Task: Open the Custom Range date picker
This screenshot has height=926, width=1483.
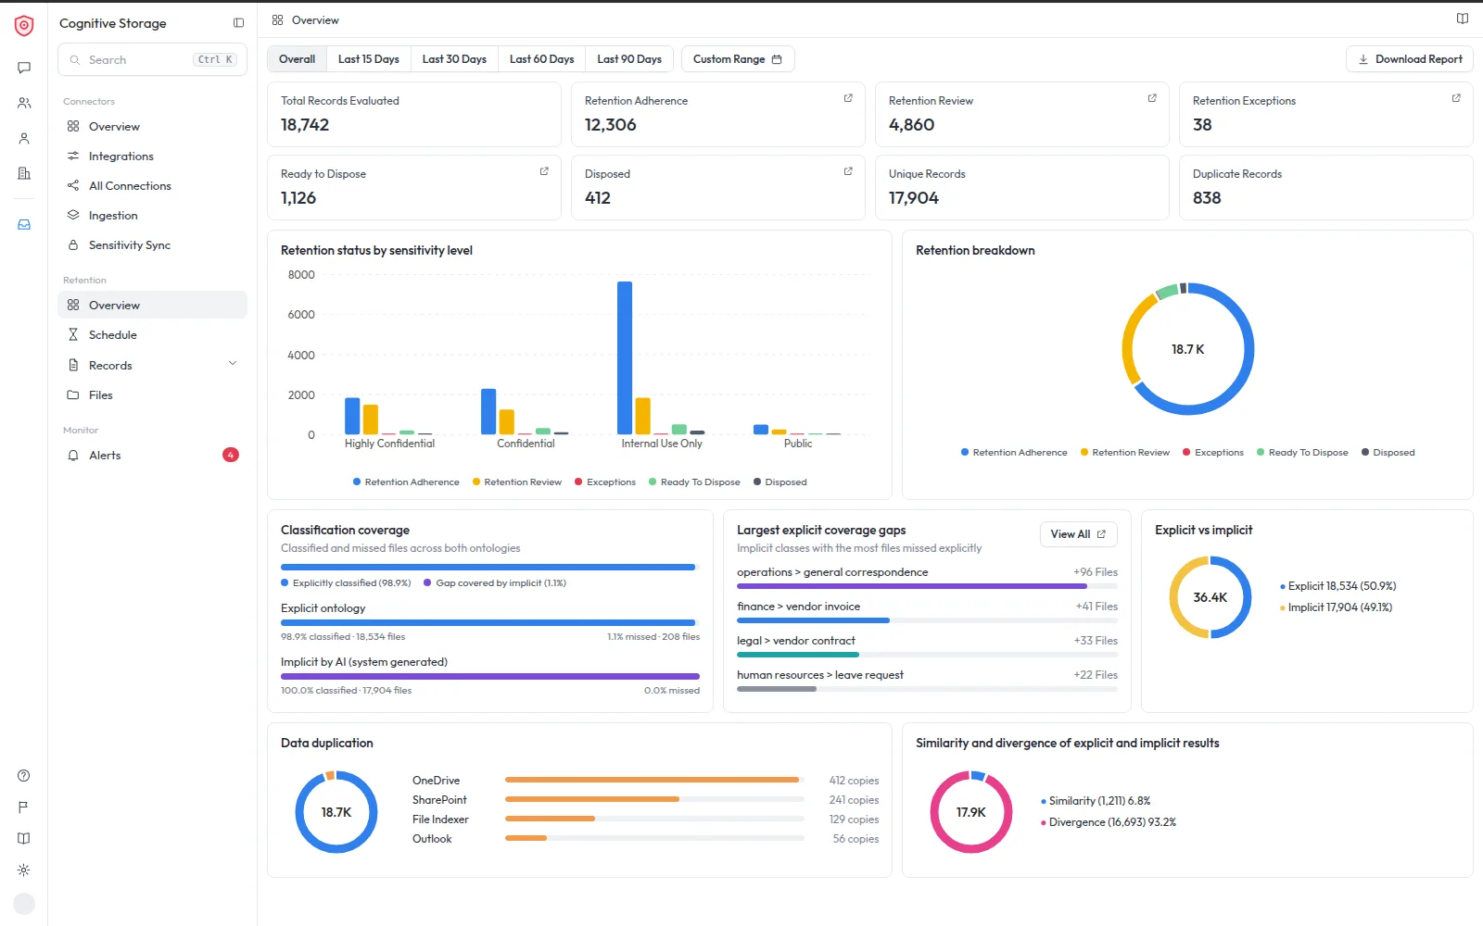Action: click(x=738, y=59)
